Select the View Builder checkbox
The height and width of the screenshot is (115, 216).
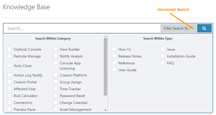click(x=56, y=49)
